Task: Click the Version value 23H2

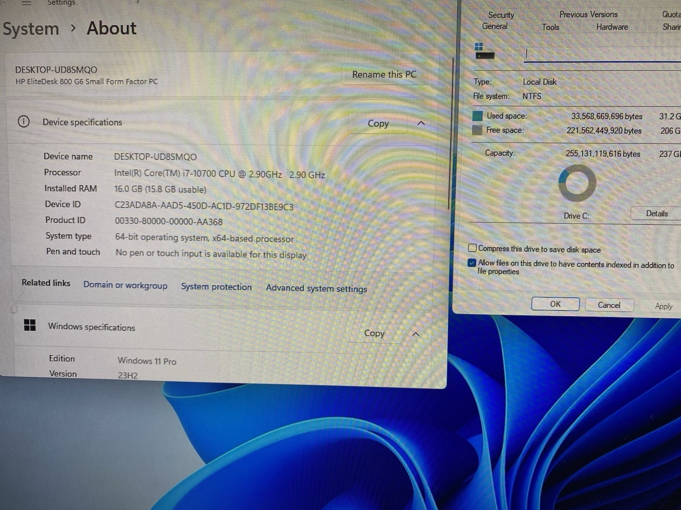Action: 128,375
